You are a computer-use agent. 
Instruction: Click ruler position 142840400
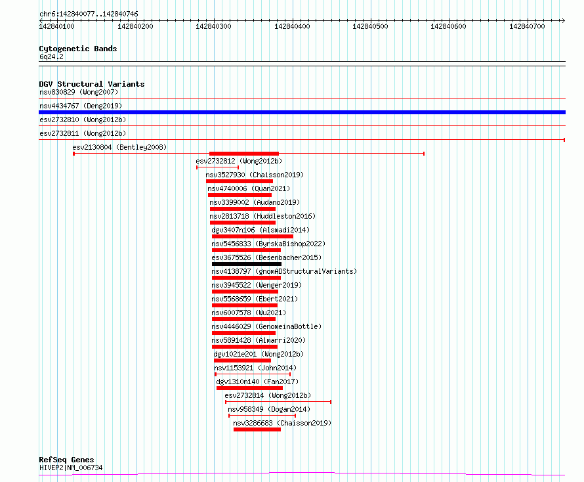[292, 26]
